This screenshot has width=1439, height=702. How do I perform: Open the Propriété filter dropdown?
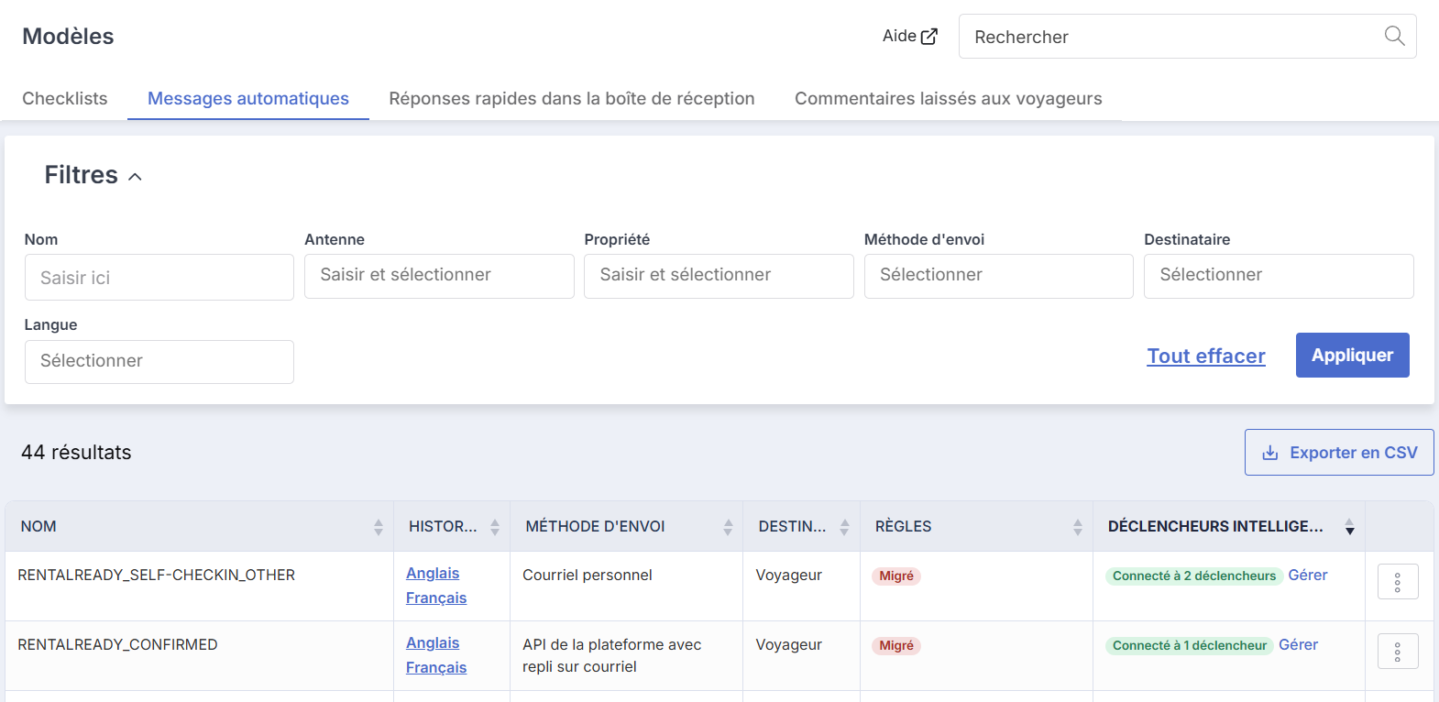(719, 276)
